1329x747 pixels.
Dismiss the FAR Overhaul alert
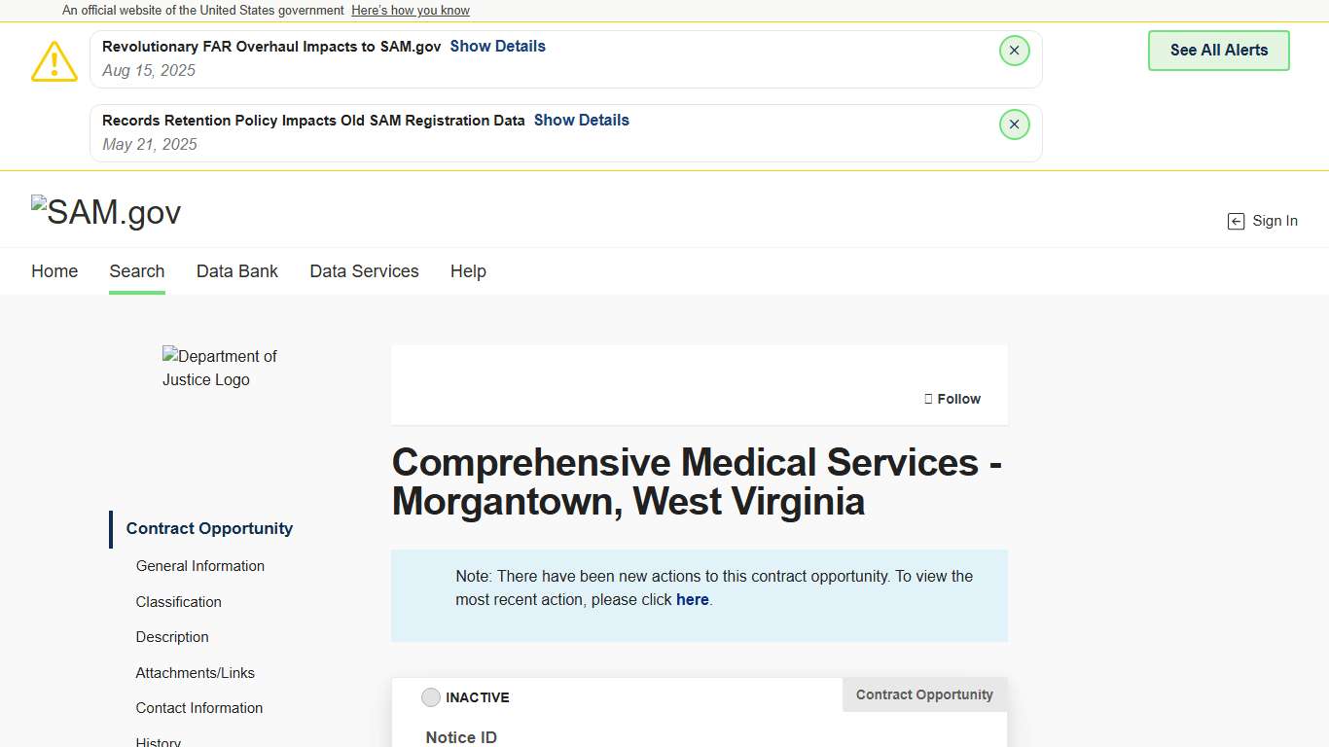pyautogui.click(x=1014, y=51)
